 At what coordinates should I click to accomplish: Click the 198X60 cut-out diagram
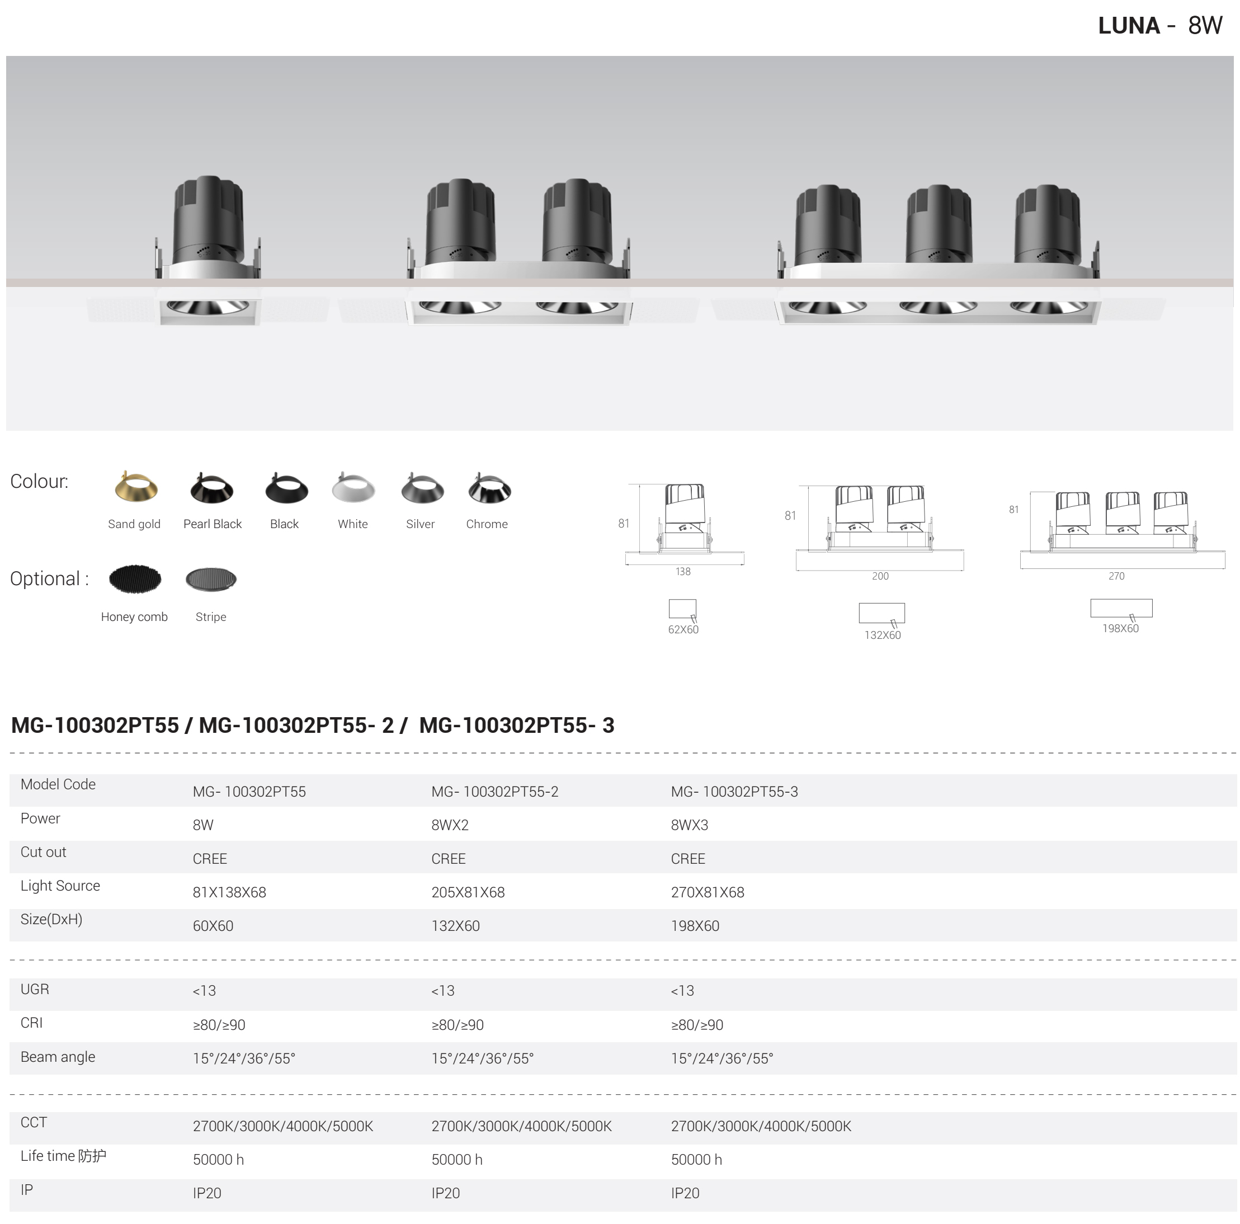pyautogui.click(x=1121, y=608)
